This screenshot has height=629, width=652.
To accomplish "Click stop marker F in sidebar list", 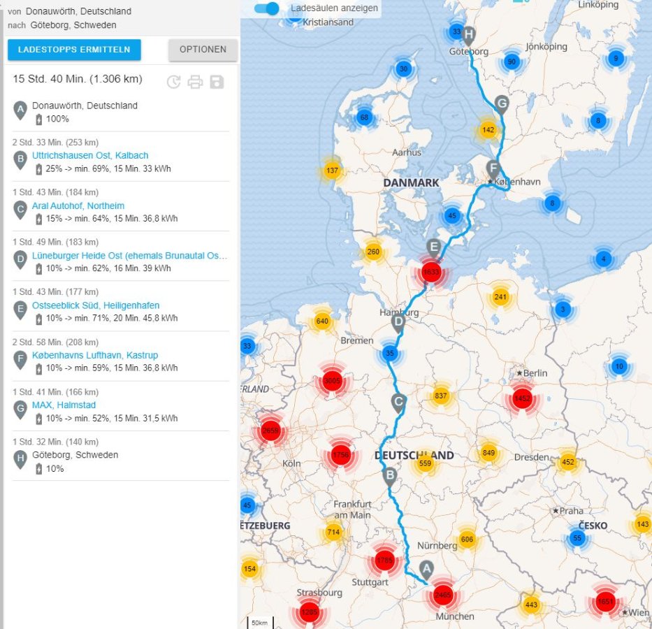I will click(x=20, y=360).
